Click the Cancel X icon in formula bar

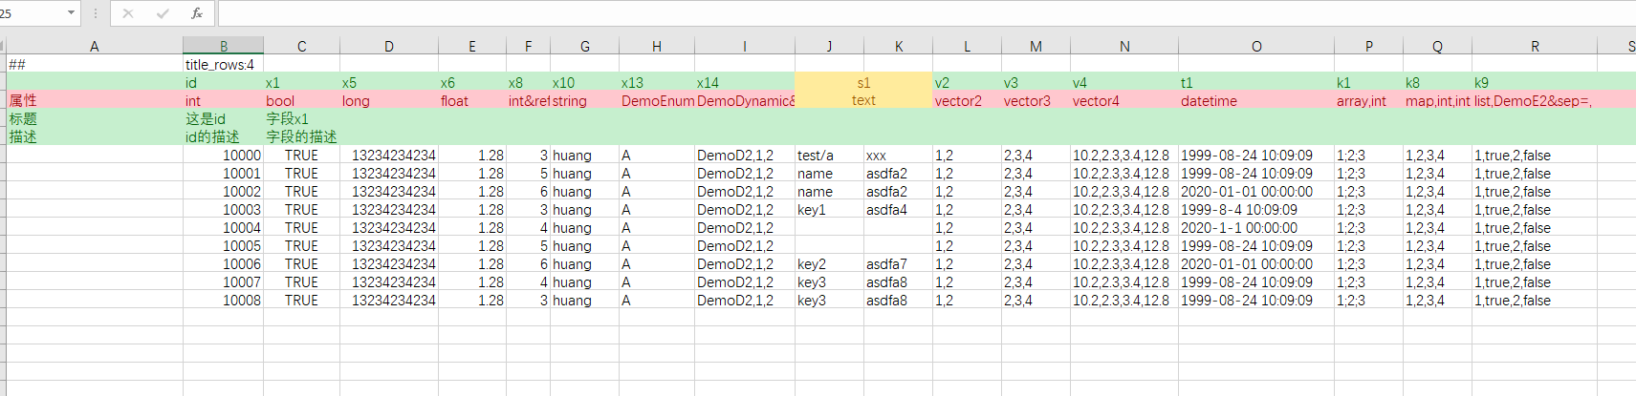128,13
